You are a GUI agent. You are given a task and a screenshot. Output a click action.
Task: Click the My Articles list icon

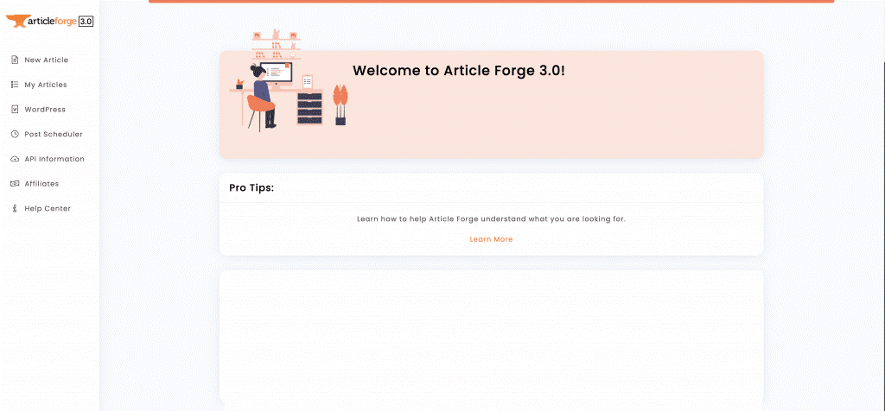click(15, 85)
